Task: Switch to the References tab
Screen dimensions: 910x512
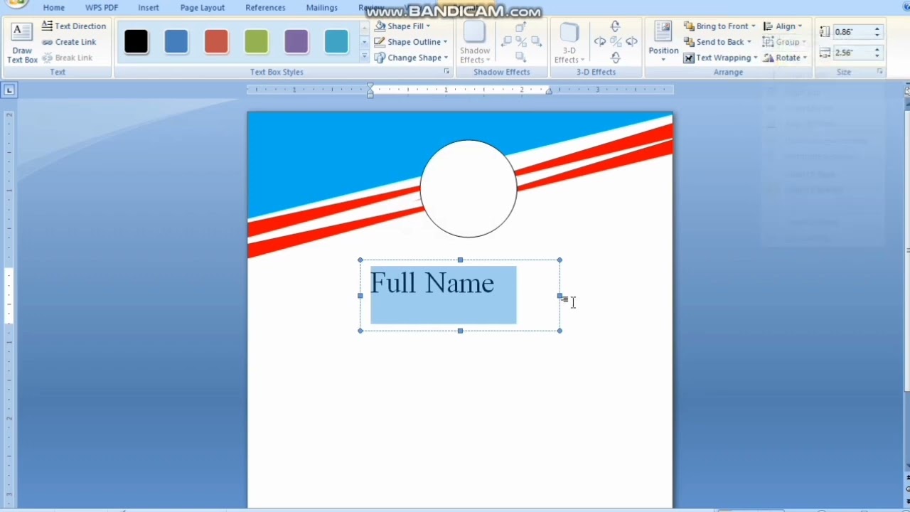Action: tap(265, 8)
